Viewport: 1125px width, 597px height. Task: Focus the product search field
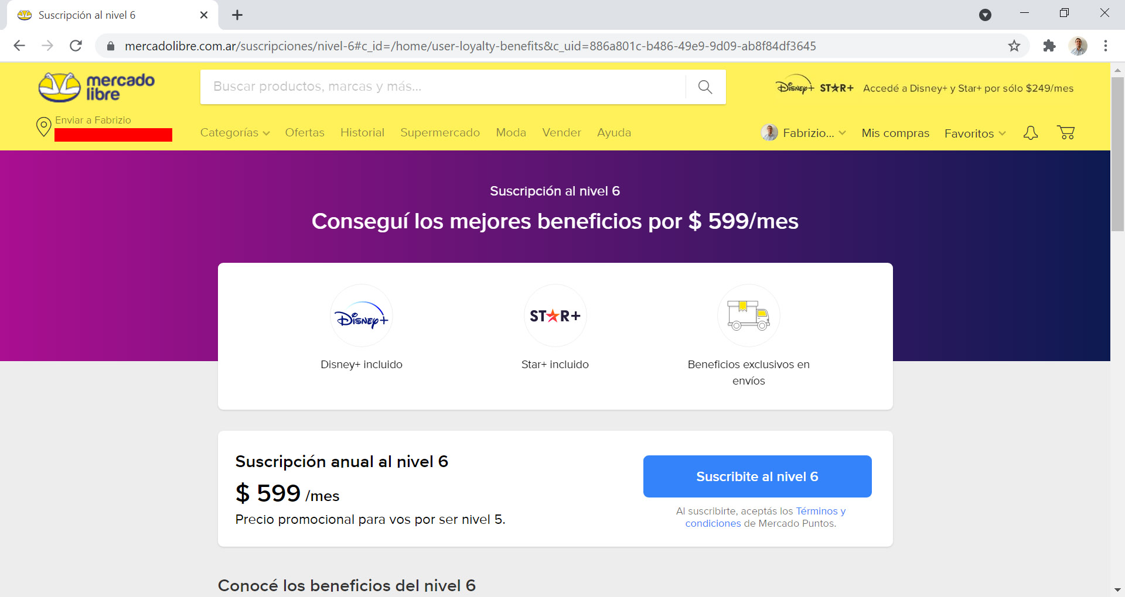coord(443,87)
